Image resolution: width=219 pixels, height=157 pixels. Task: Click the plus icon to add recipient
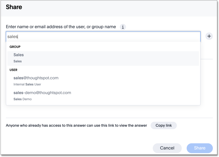pyautogui.click(x=209, y=36)
